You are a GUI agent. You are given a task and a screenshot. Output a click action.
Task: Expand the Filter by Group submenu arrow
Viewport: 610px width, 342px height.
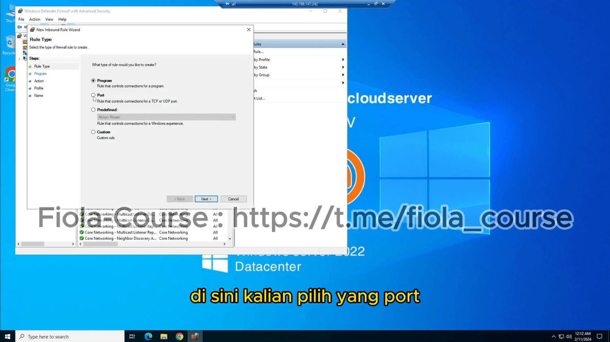click(343, 75)
